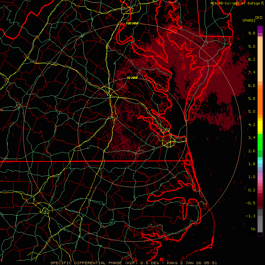Screen dimensions: 265x265
Task: Click the KAKQ 2 JAN 26 05:51 timestamp
Action: pyautogui.click(x=192, y=263)
